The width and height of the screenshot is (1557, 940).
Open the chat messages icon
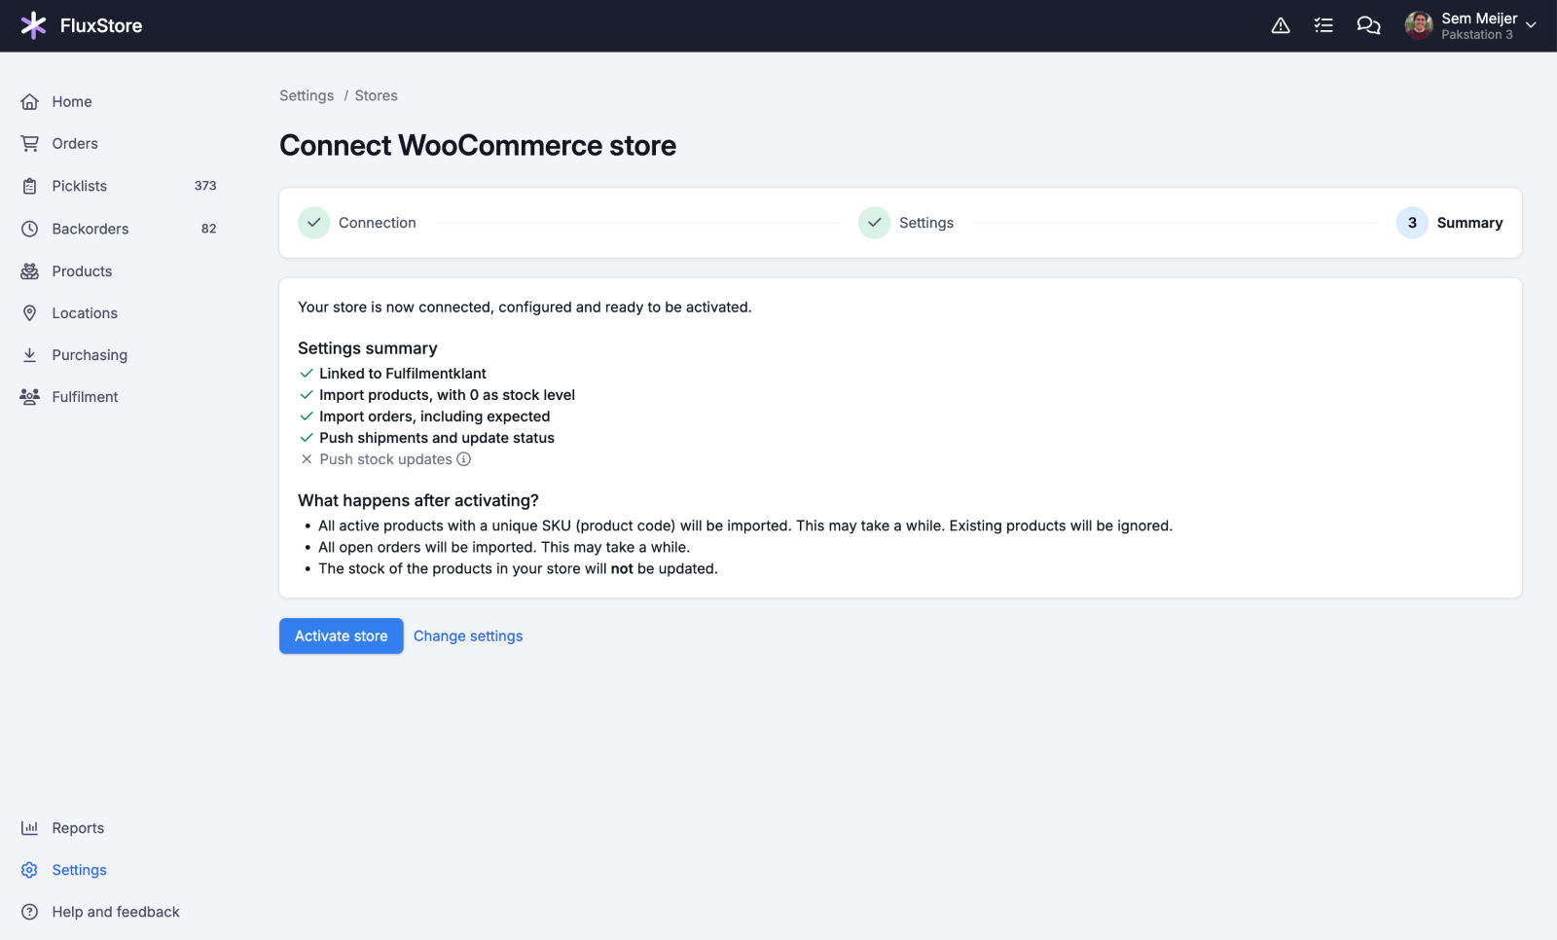click(1368, 25)
